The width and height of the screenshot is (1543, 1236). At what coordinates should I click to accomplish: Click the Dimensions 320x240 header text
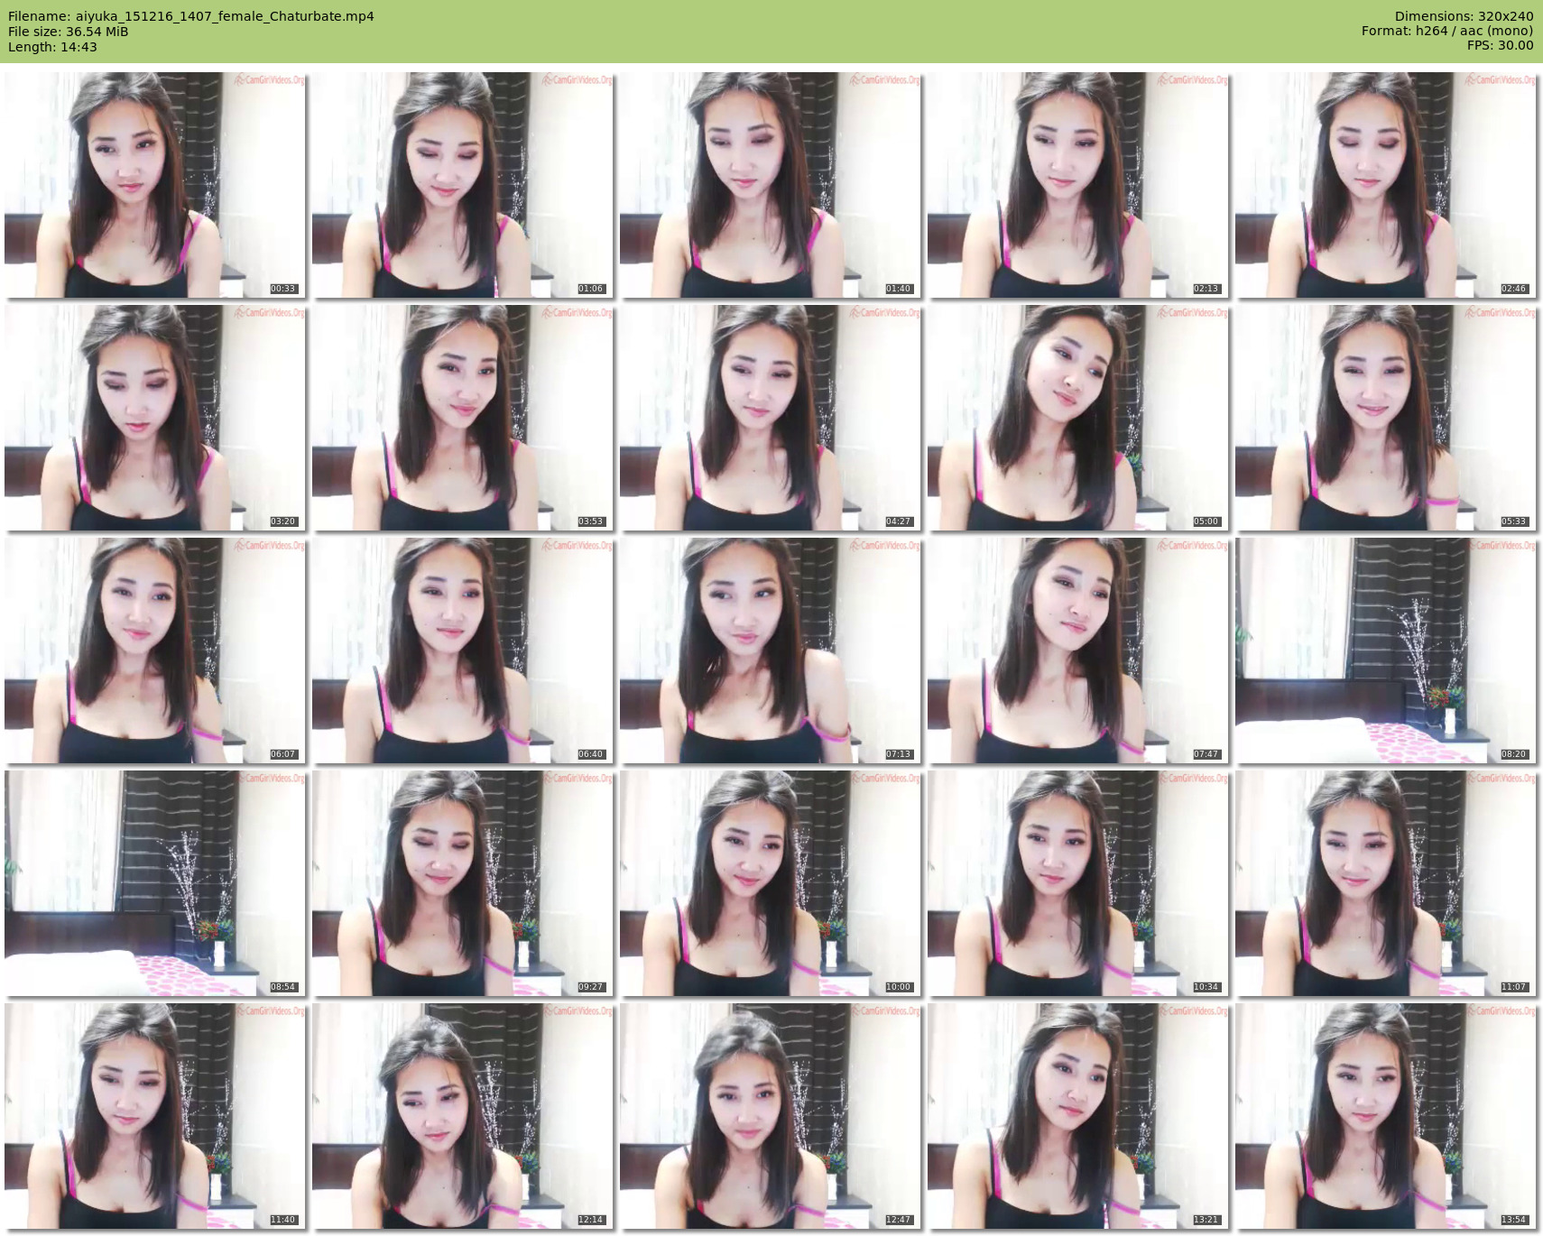pos(1464,16)
